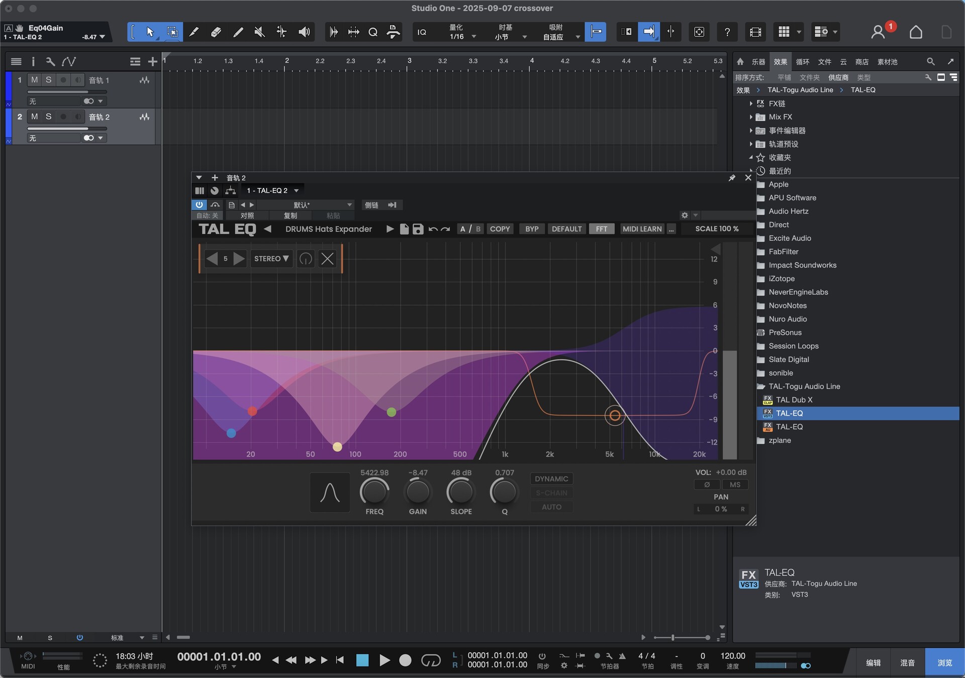
Task: Expand the FX链 folder
Action: [x=751, y=104]
